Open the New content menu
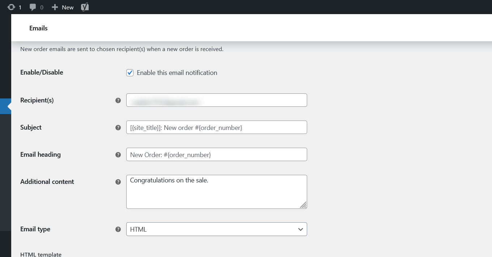The image size is (492, 257). point(62,7)
